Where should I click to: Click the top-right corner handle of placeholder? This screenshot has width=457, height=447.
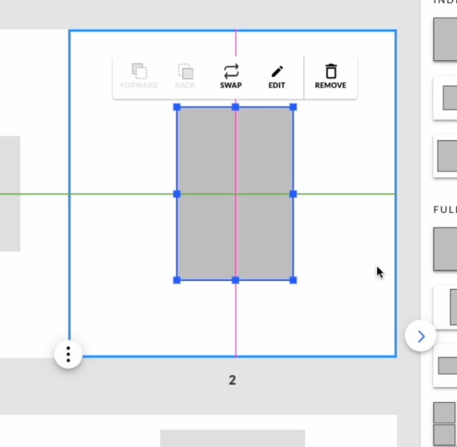(x=293, y=107)
